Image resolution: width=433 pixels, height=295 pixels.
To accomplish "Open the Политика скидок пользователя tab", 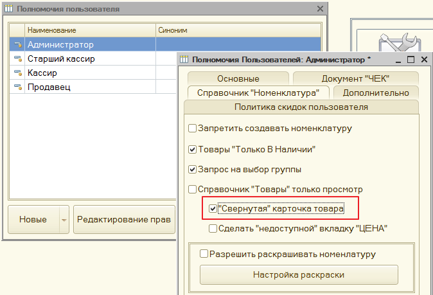I will [x=301, y=107].
